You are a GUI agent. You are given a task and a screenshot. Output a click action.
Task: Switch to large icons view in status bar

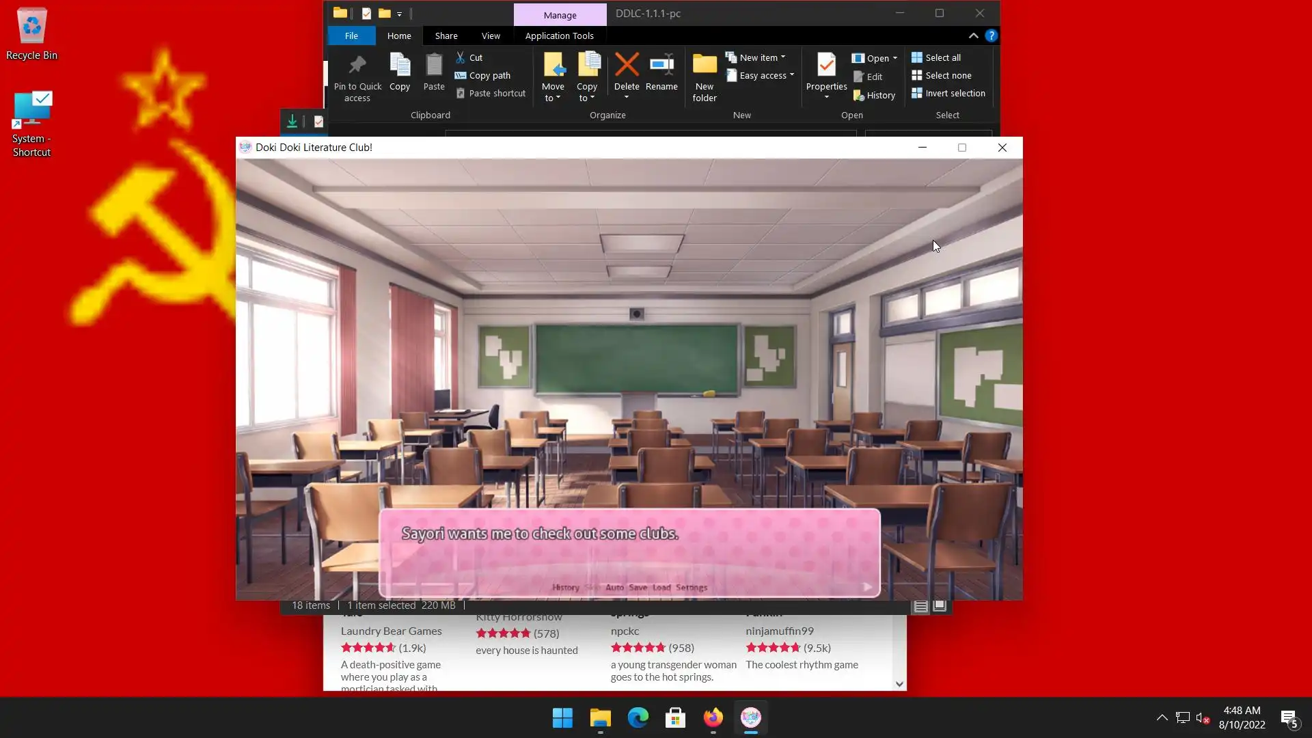point(940,605)
